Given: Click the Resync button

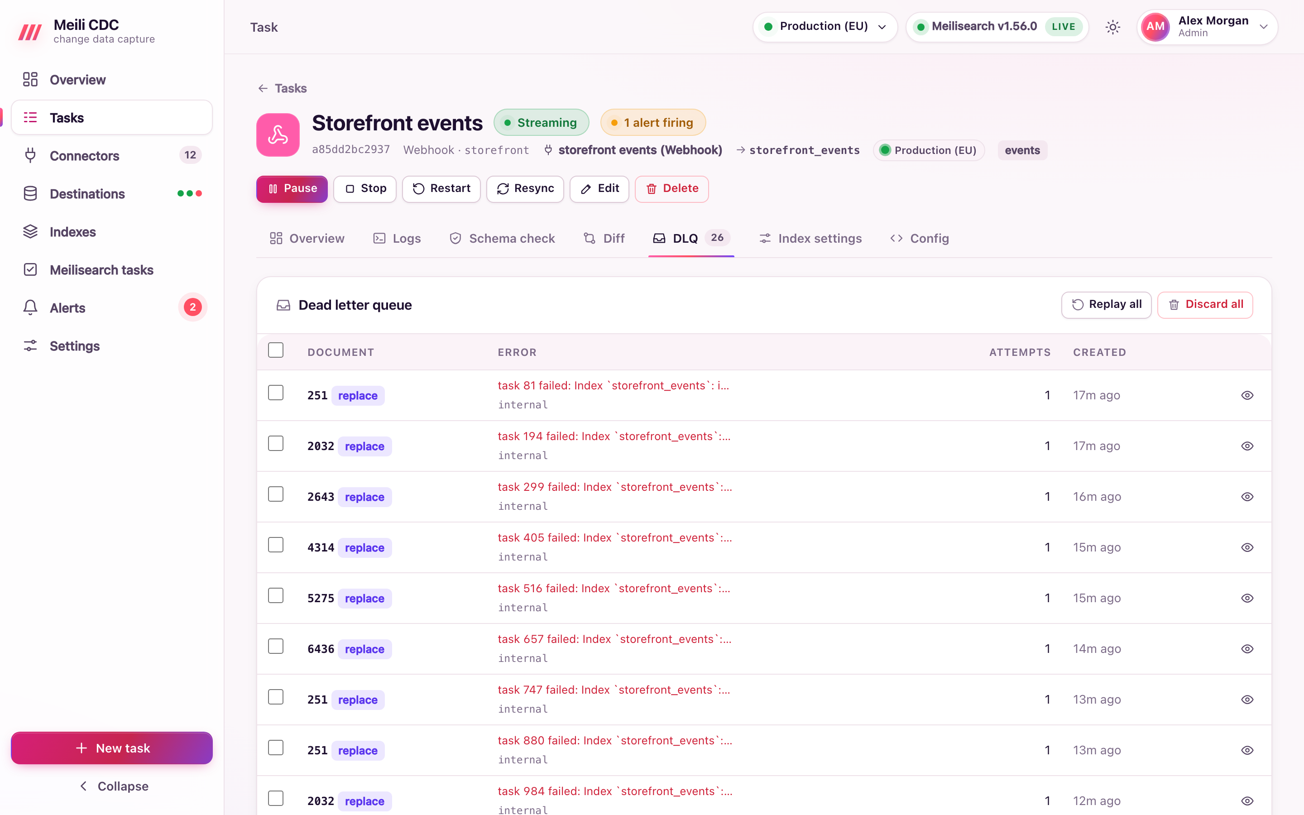Looking at the screenshot, I should click(525, 189).
